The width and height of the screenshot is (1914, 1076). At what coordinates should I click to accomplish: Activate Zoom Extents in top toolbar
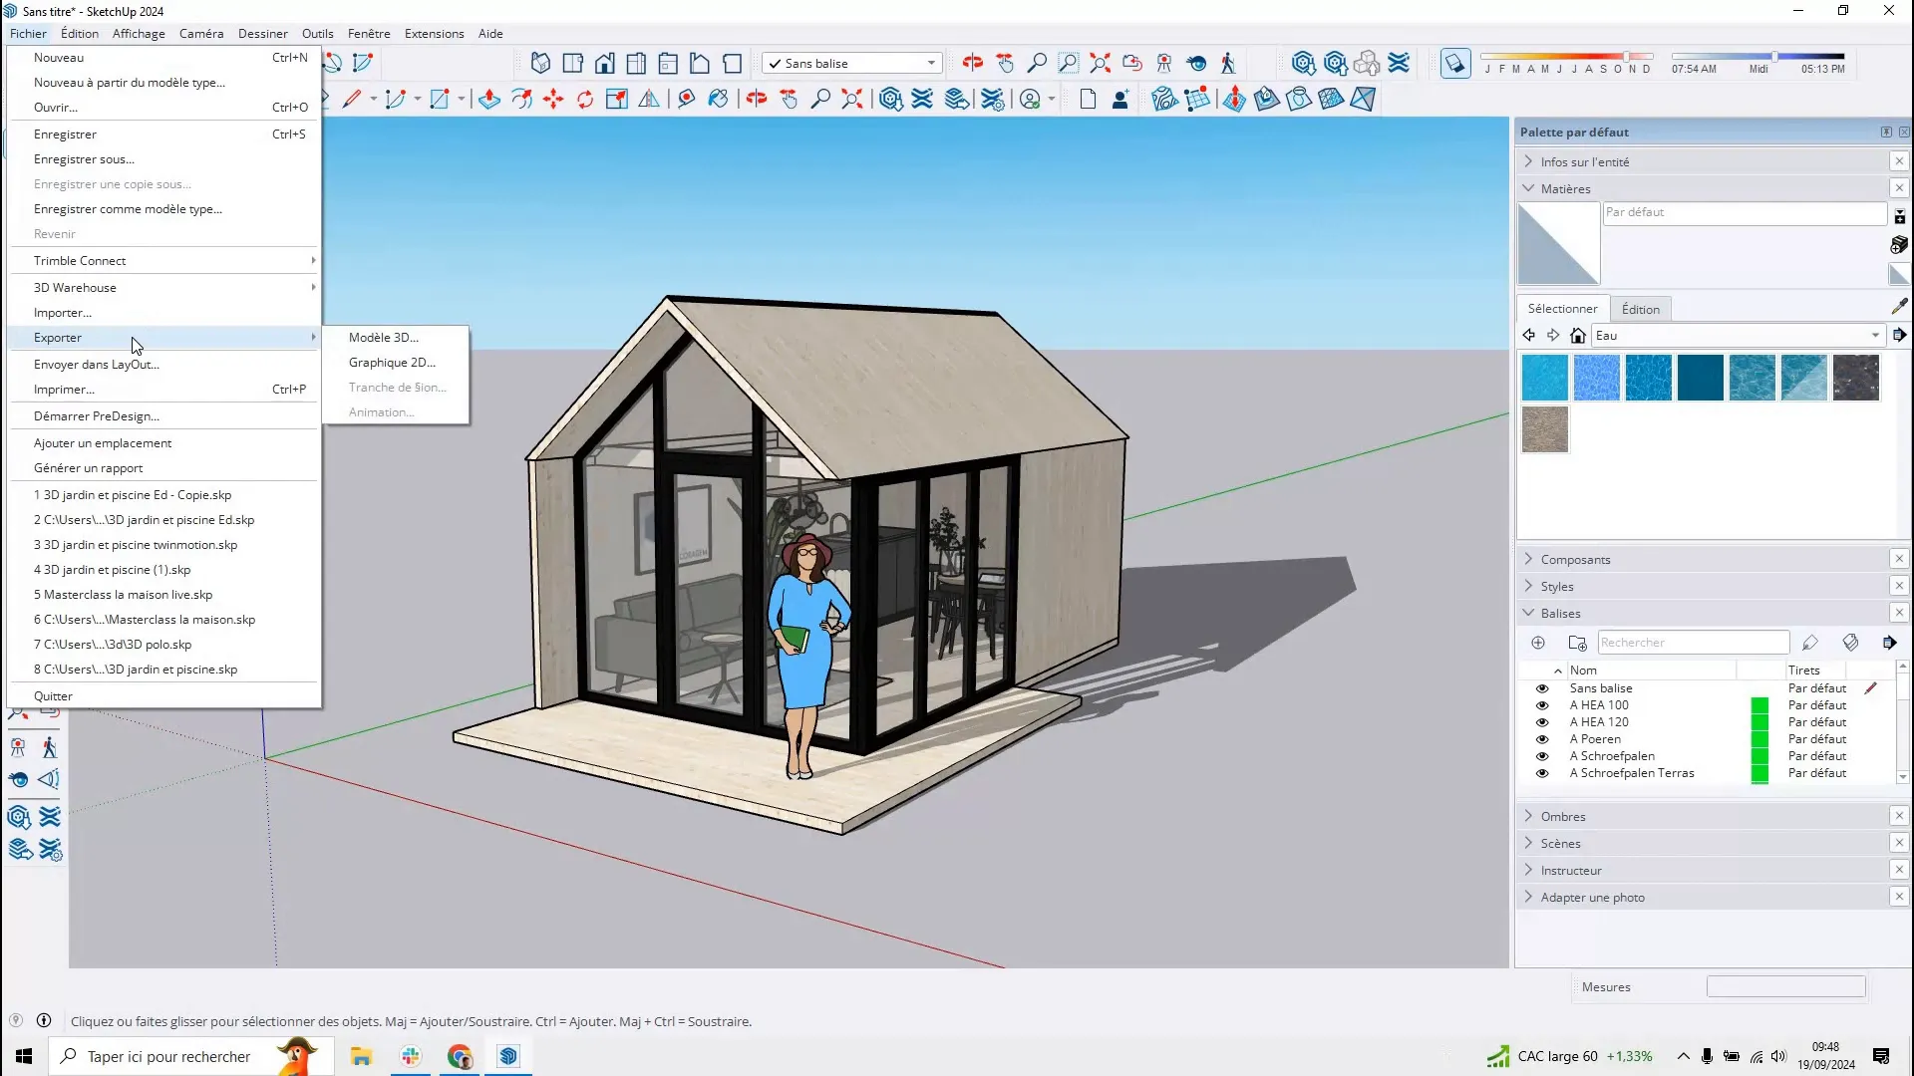click(1100, 63)
